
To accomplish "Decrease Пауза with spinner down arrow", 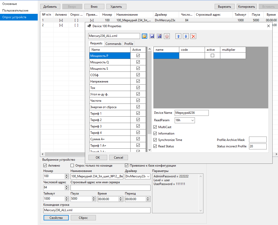I will click(94, 200).
